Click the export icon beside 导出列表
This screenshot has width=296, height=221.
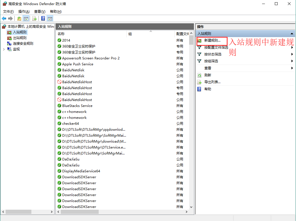[199, 82]
